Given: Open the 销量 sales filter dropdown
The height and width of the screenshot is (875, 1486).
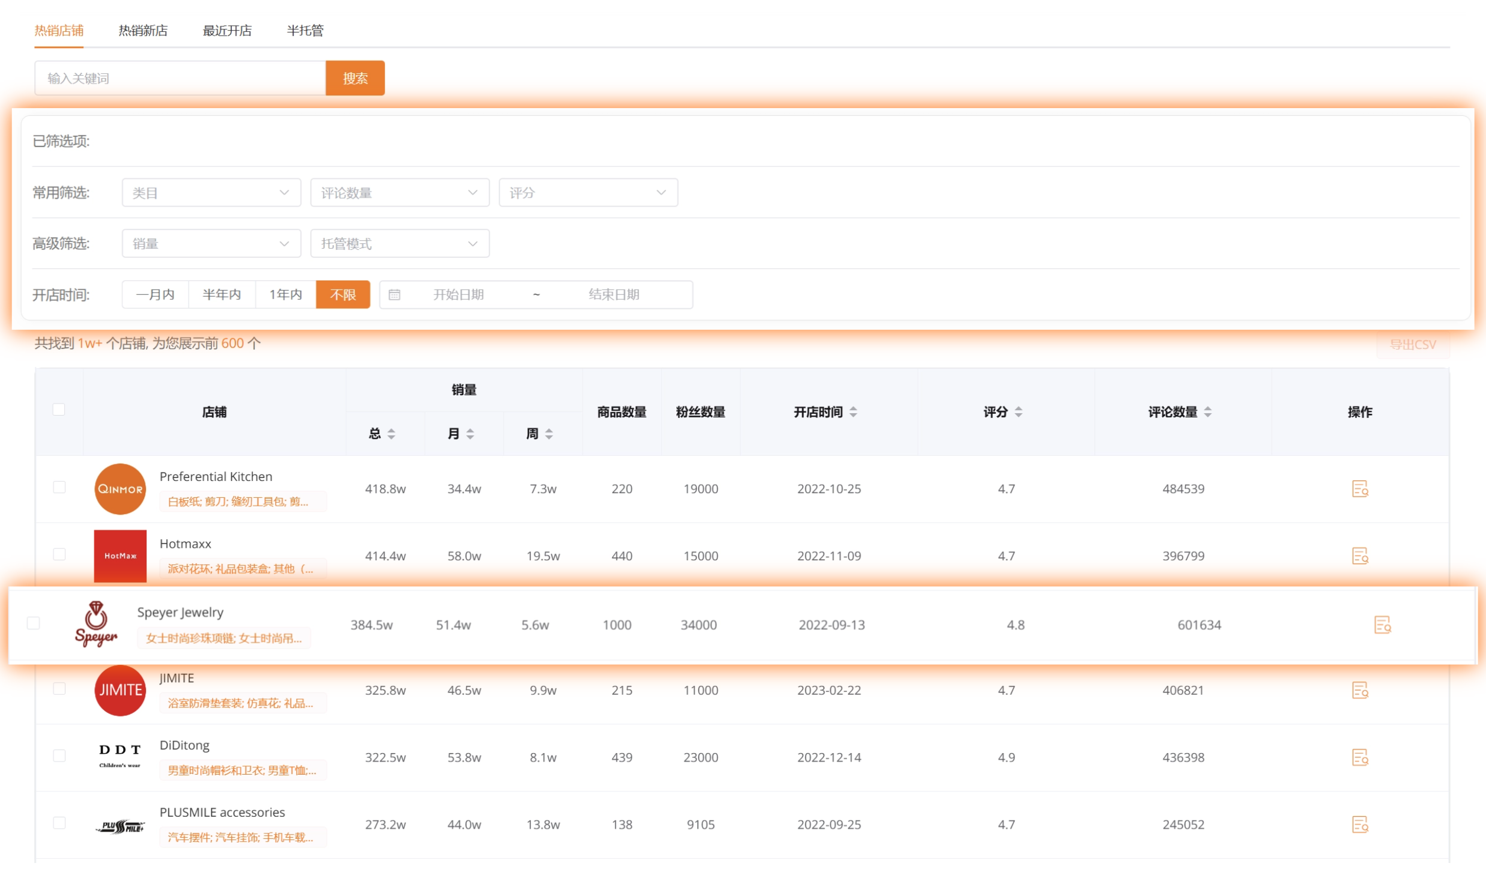Looking at the screenshot, I should 211,244.
